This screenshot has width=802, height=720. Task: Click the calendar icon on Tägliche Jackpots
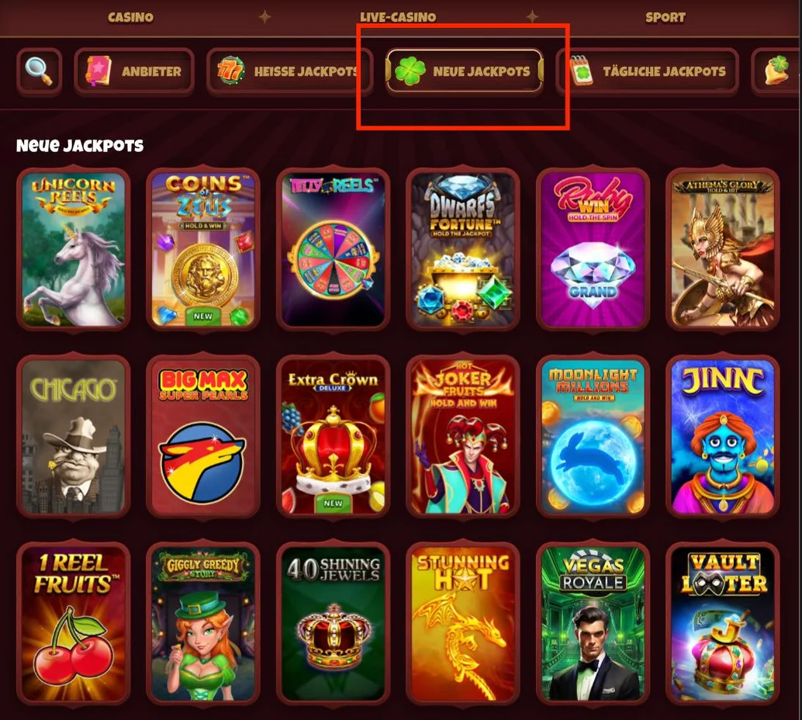coord(581,71)
